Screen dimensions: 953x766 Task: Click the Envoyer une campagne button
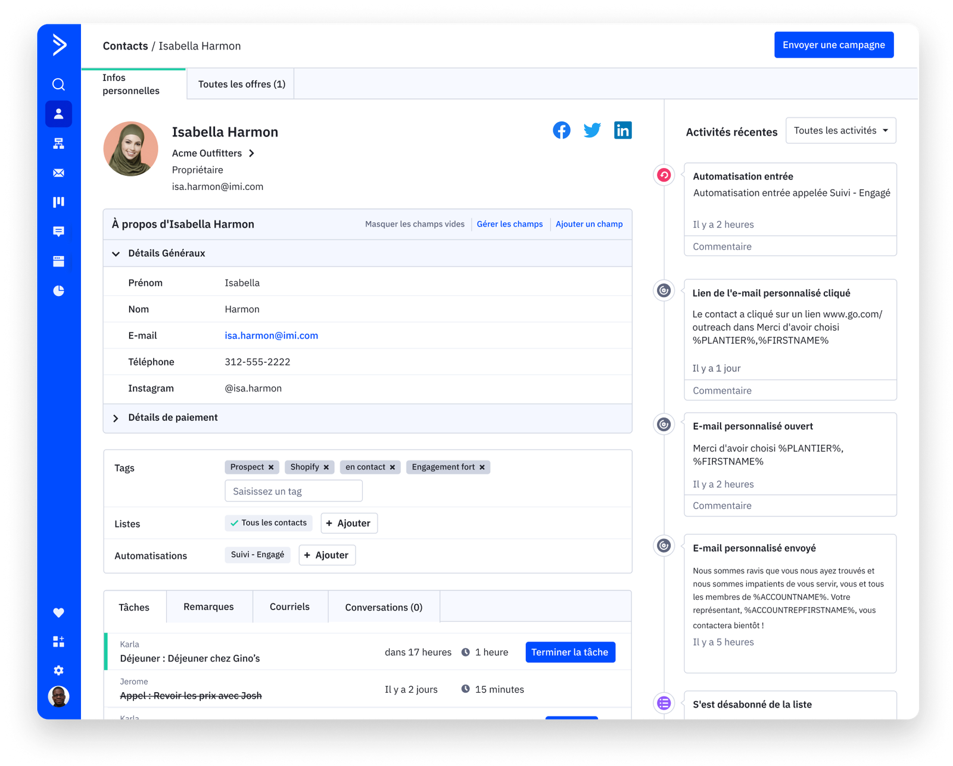point(833,45)
